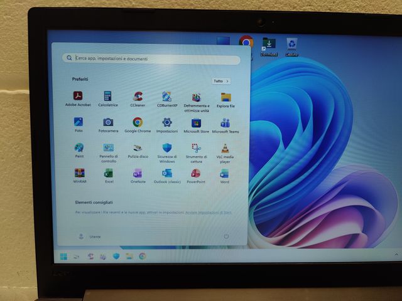Click the Tutto button to show all apps
The image size is (402, 301).
(220, 81)
